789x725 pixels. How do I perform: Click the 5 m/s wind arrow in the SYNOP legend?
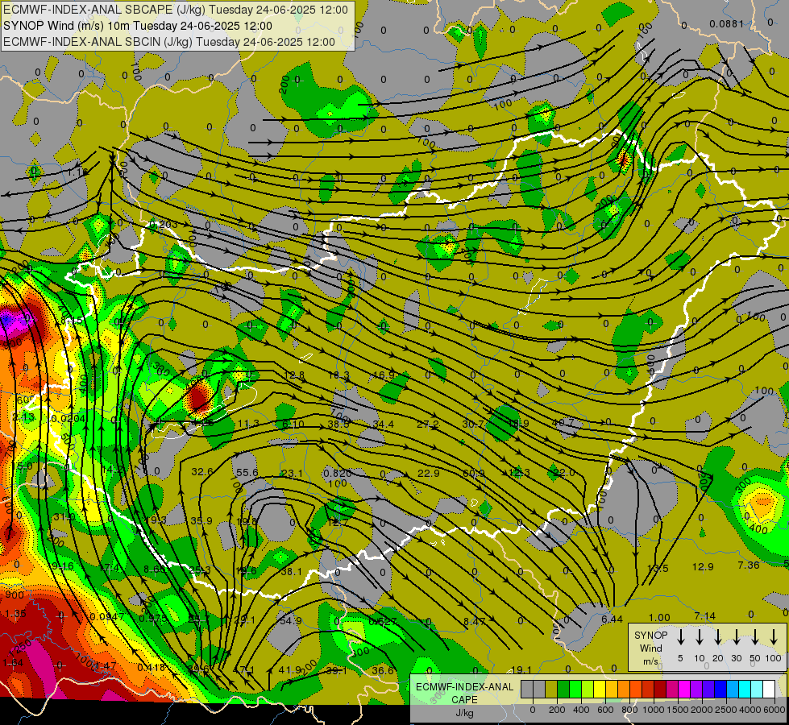point(680,637)
